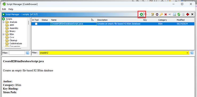Select the CodeAnalysis folder
197x97 pixels.
click(16, 43)
